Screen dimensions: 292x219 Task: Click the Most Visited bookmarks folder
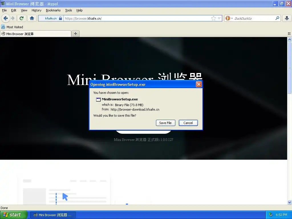12,27
